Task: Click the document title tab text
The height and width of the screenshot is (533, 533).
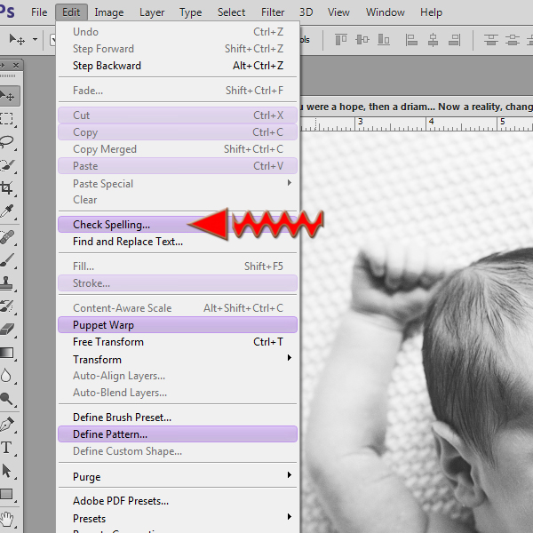Action: pos(417,107)
